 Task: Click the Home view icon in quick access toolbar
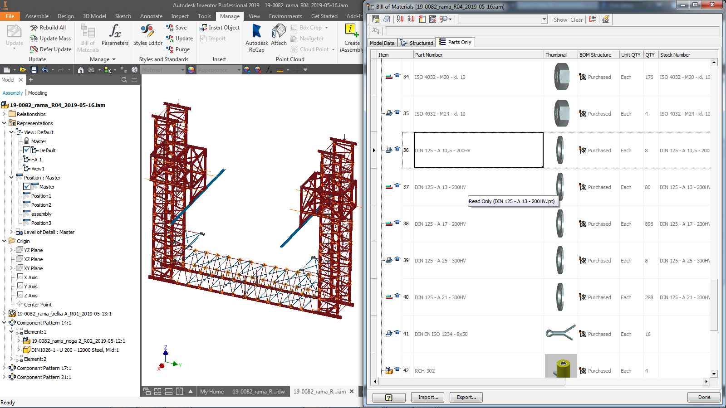[80, 70]
